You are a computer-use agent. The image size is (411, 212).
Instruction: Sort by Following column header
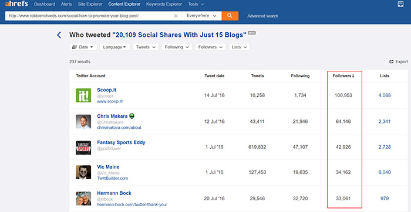point(300,76)
